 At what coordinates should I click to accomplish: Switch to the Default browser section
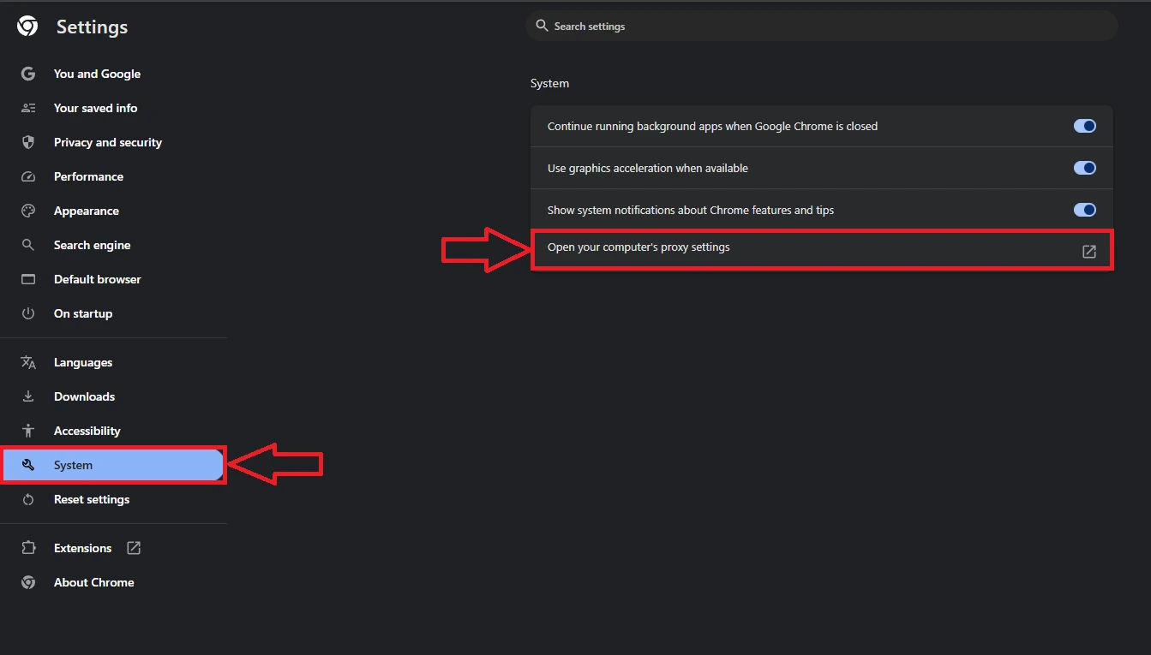(x=97, y=279)
